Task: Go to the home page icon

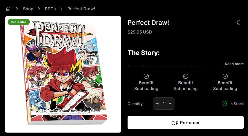Action: [x=8, y=9]
